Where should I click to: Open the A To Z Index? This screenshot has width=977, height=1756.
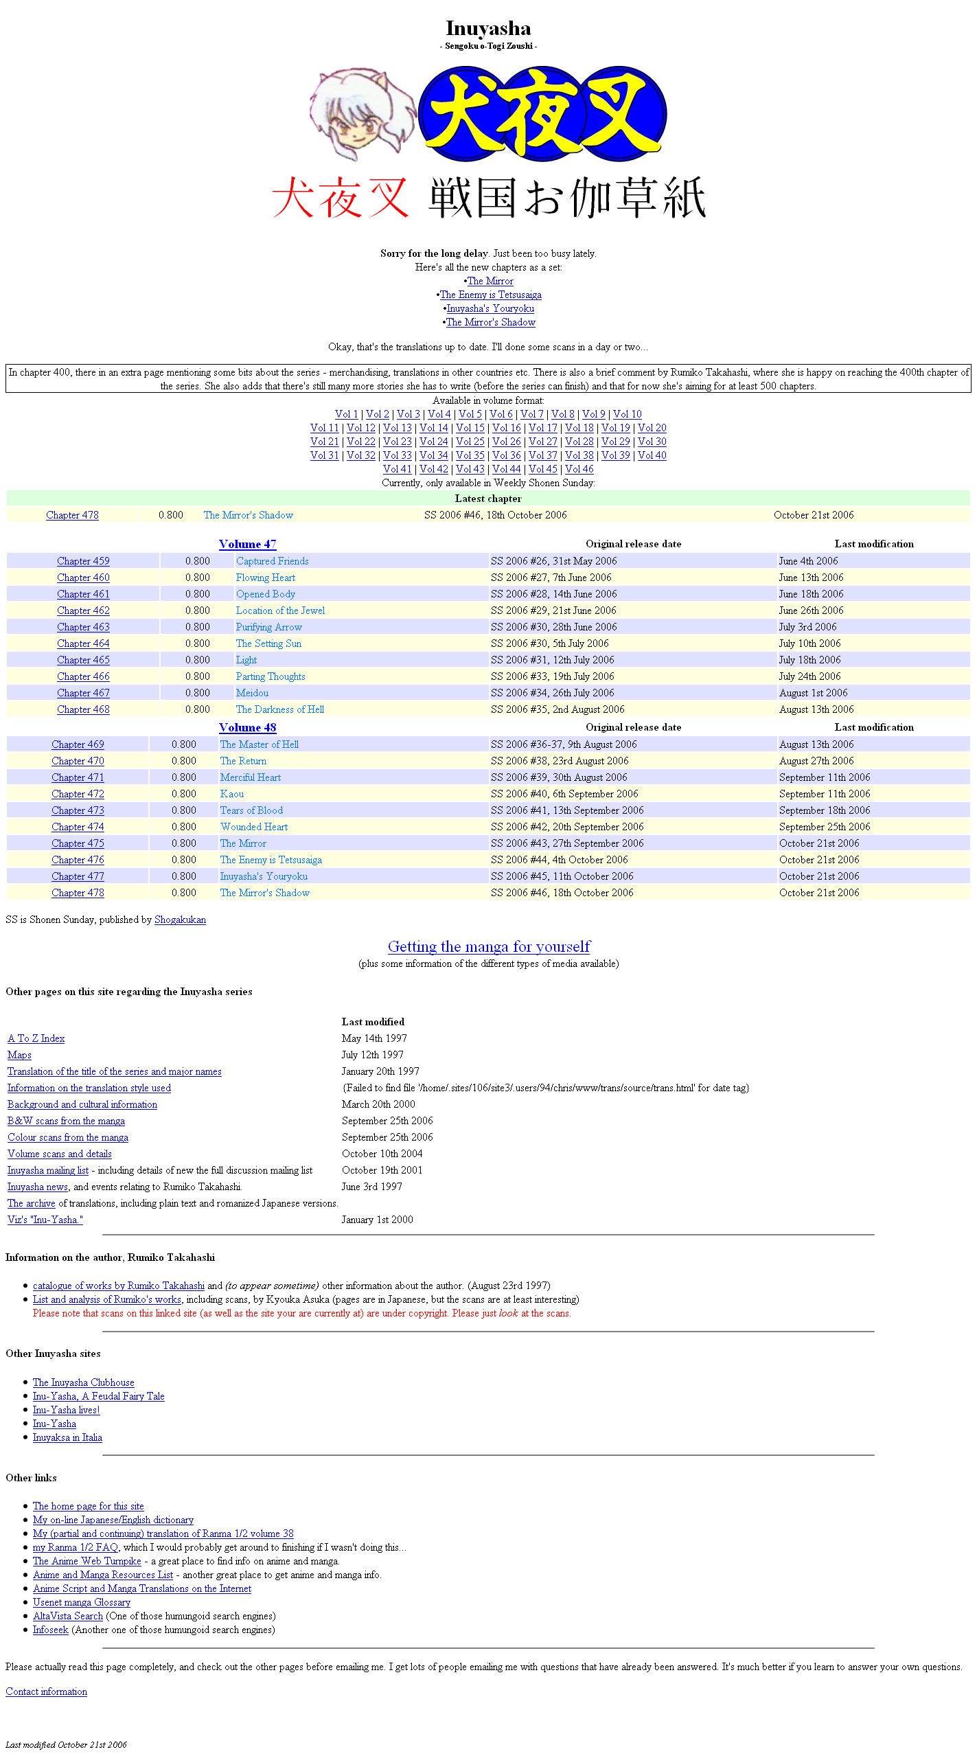(x=36, y=1038)
